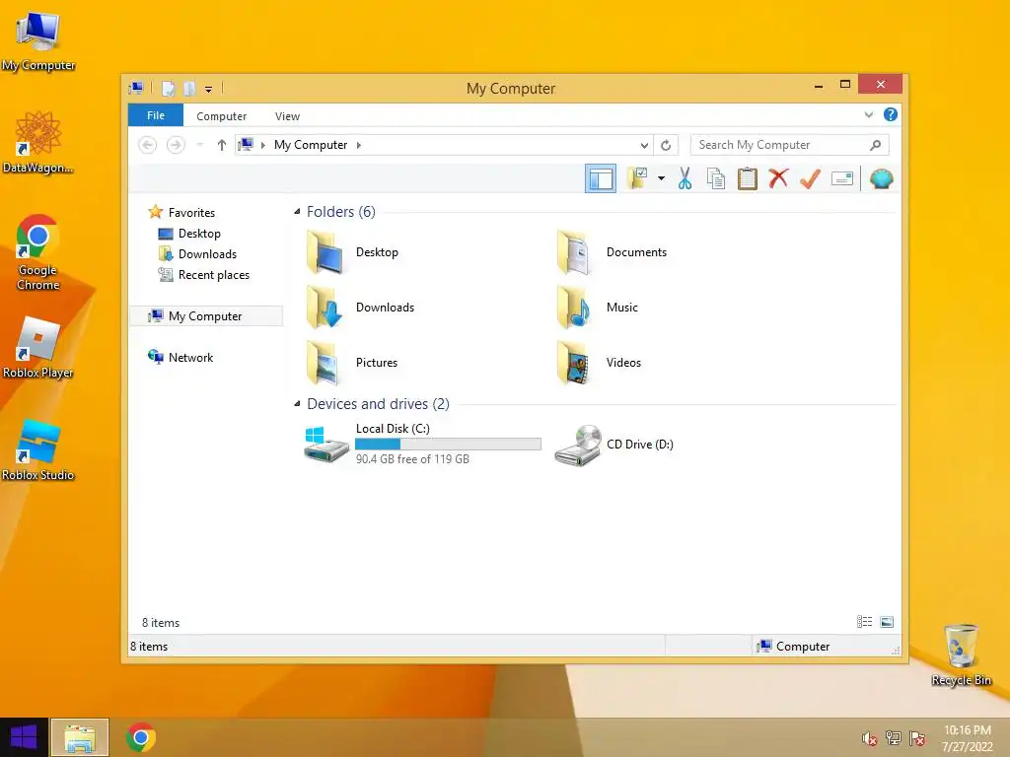Click the search magnifier icon
The width and height of the screenshot is (1010, 757).
coord(876,145)
